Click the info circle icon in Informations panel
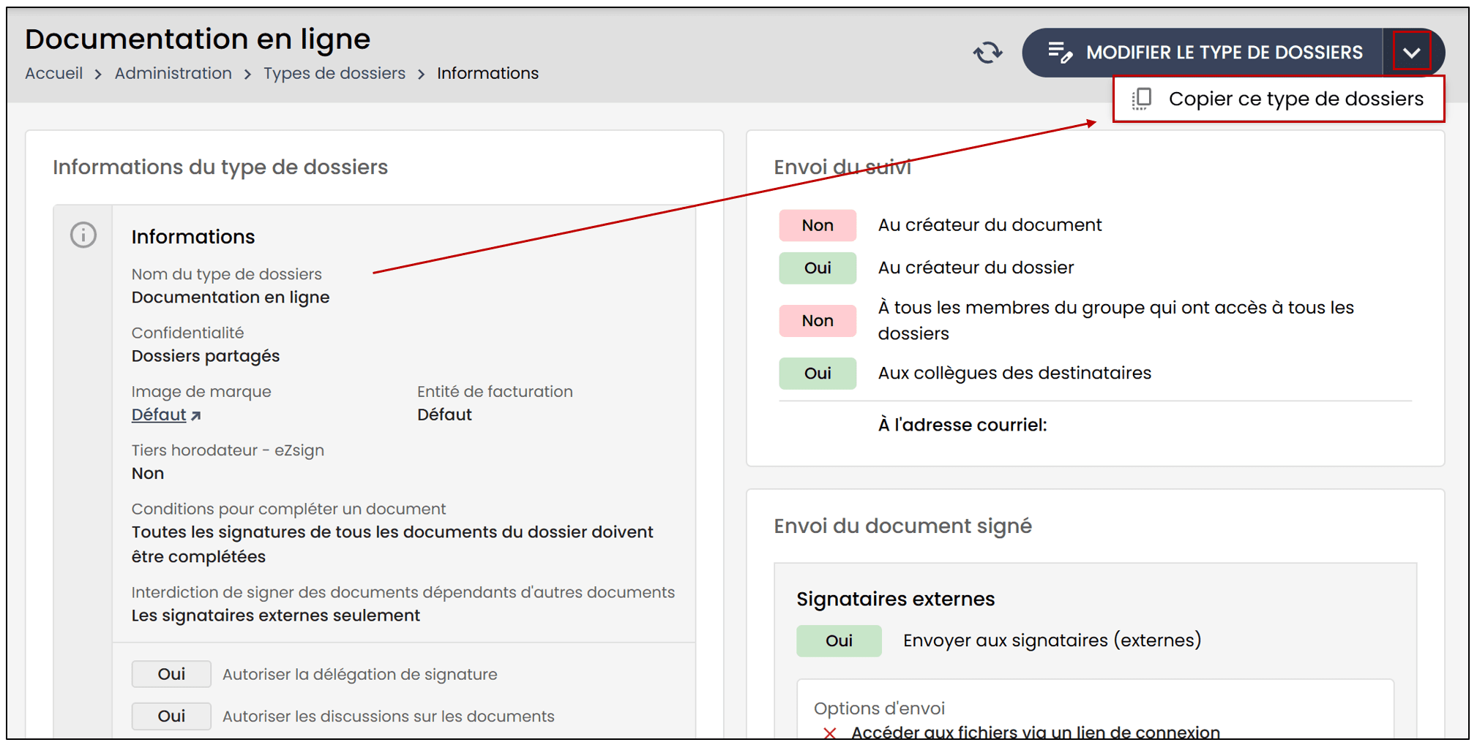Screen dimensions: 1477x745 83,235
